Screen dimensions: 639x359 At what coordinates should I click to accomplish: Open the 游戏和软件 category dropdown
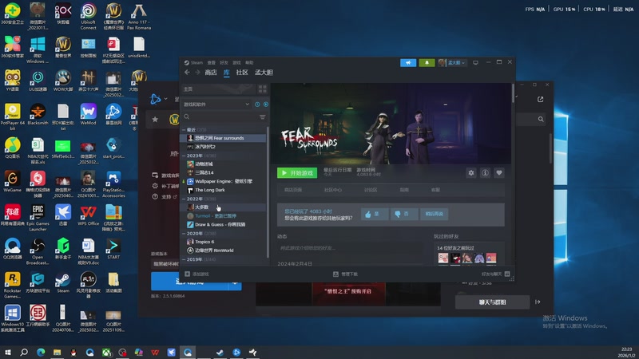click(216, 105)
